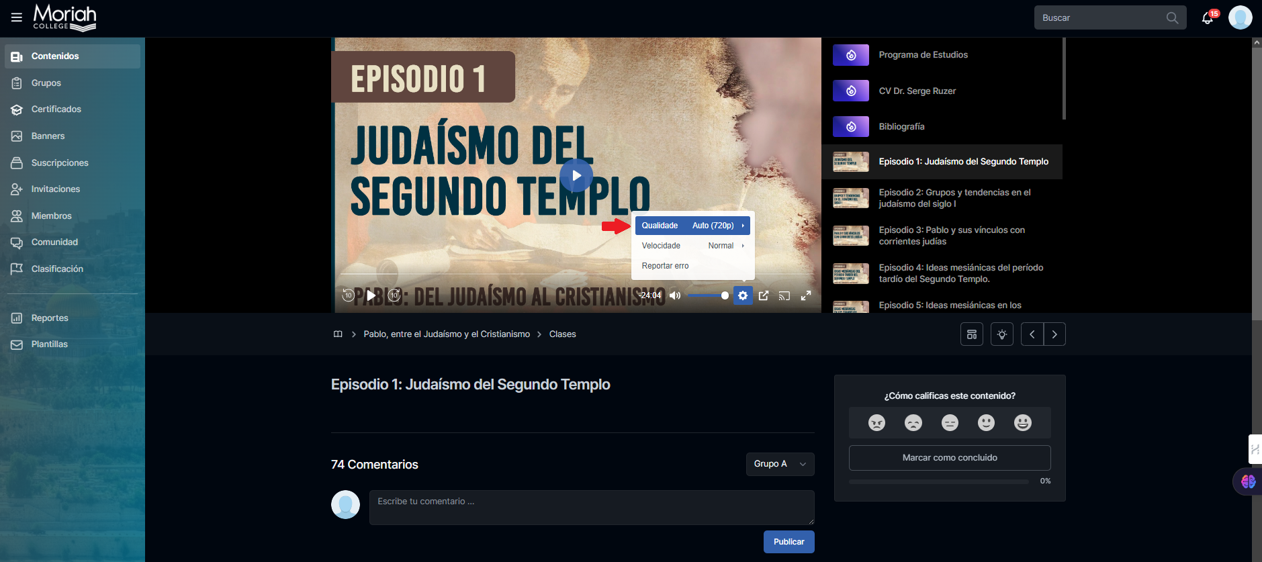Choose Reportar erro from menu

[665, 266]
